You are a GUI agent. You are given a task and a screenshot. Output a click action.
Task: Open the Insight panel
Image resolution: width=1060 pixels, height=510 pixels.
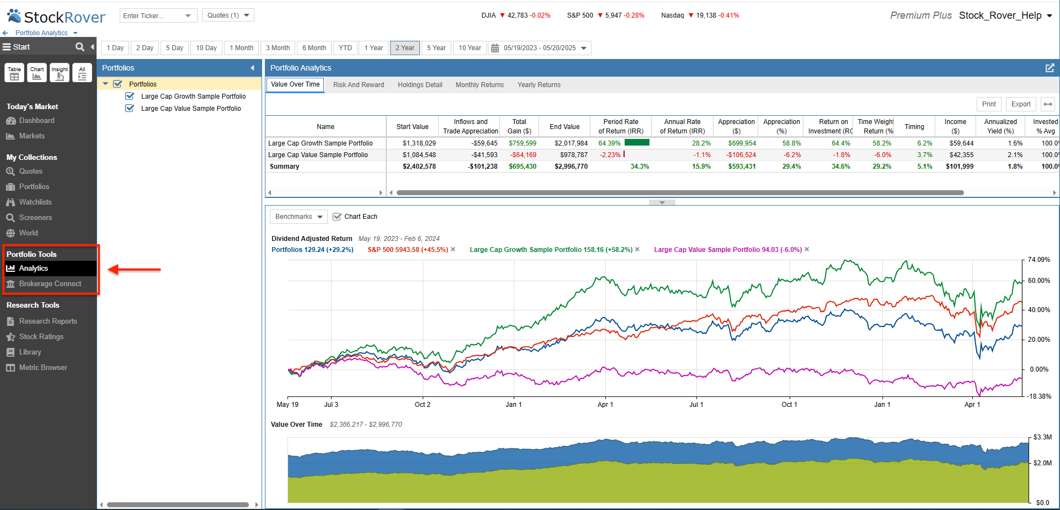point(59,72)
